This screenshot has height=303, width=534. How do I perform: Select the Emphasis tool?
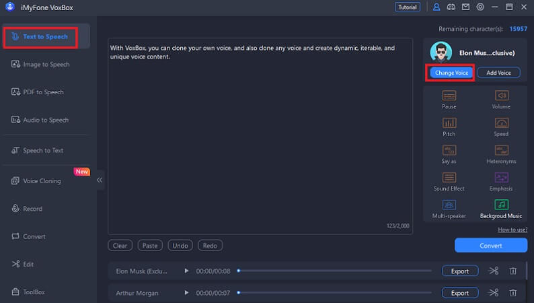click(501, 181)
